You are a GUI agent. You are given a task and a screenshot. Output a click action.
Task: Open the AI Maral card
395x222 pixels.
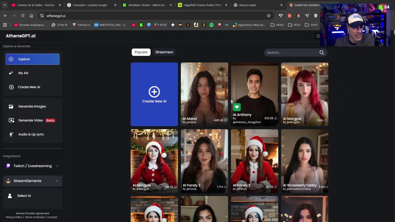click(x=204, y=94)
